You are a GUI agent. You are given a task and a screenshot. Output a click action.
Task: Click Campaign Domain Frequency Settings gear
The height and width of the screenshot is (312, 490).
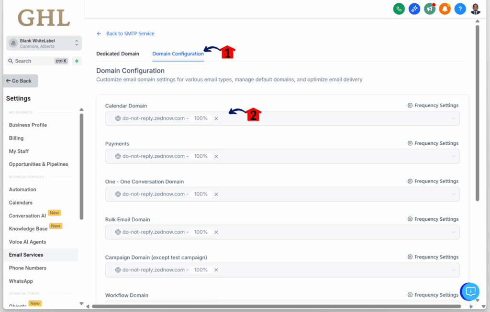(410, 257)
